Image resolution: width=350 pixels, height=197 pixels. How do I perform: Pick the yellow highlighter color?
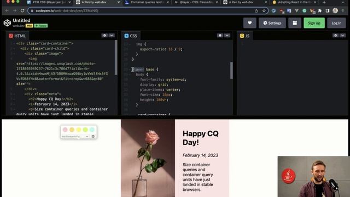(x=79, y=130)
